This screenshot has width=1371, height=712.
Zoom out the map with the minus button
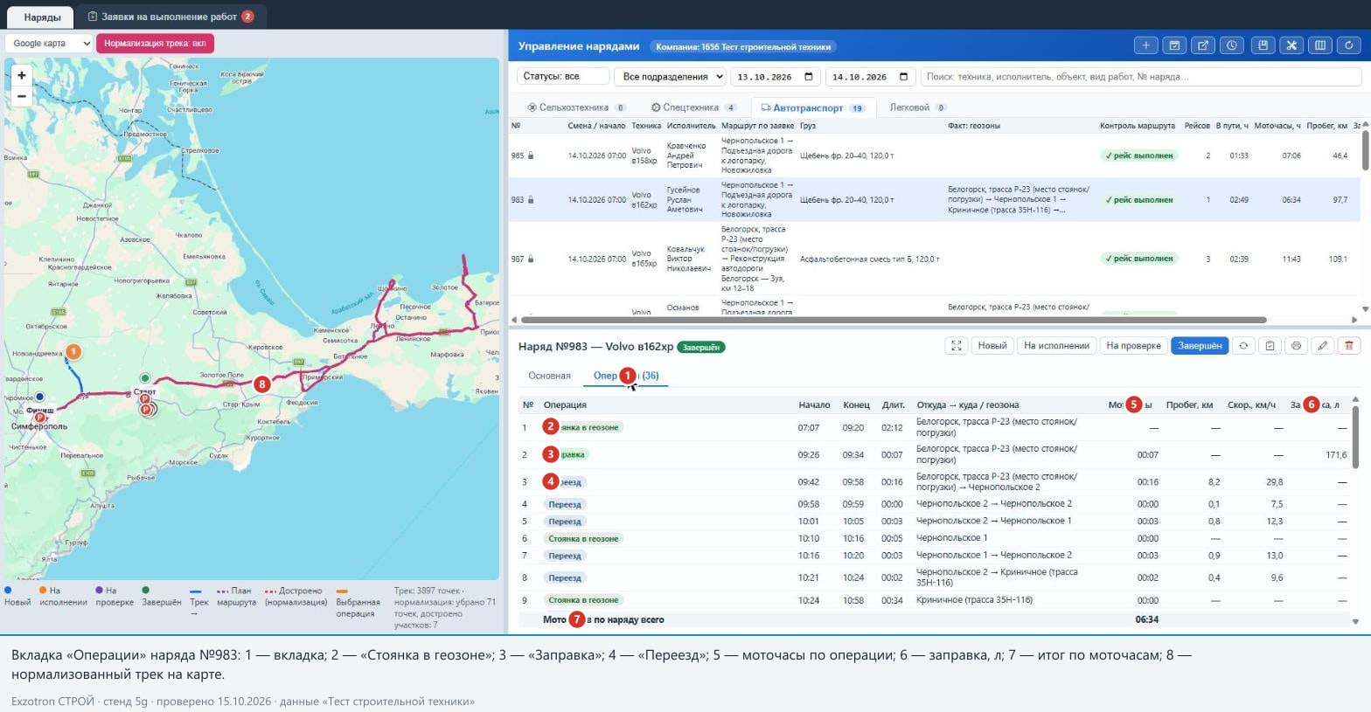point(22,96)
